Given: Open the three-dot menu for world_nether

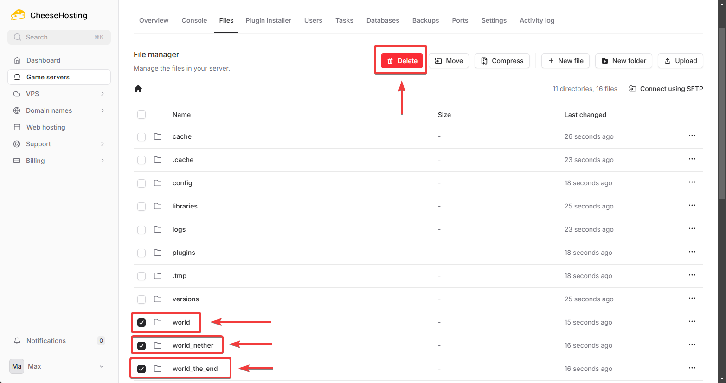Looking at the screenshot, I should tap(692, 345).
